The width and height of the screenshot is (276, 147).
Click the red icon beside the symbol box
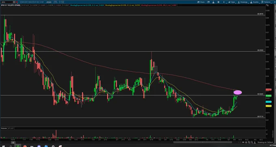click(x=17, y=2)
